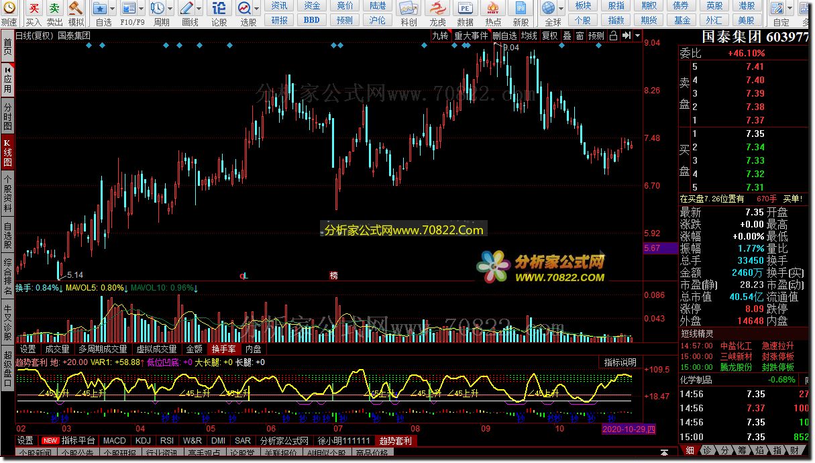Expand the F10/F9 dropdown arrow
Viewport: 815px width, 463px height.
(x=141, y=9)
